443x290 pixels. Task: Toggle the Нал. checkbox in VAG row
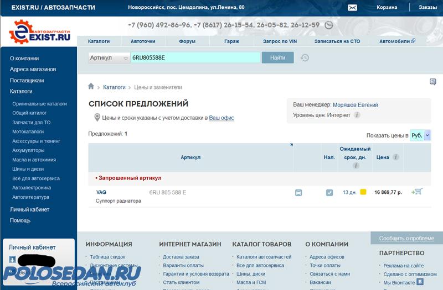329,193
